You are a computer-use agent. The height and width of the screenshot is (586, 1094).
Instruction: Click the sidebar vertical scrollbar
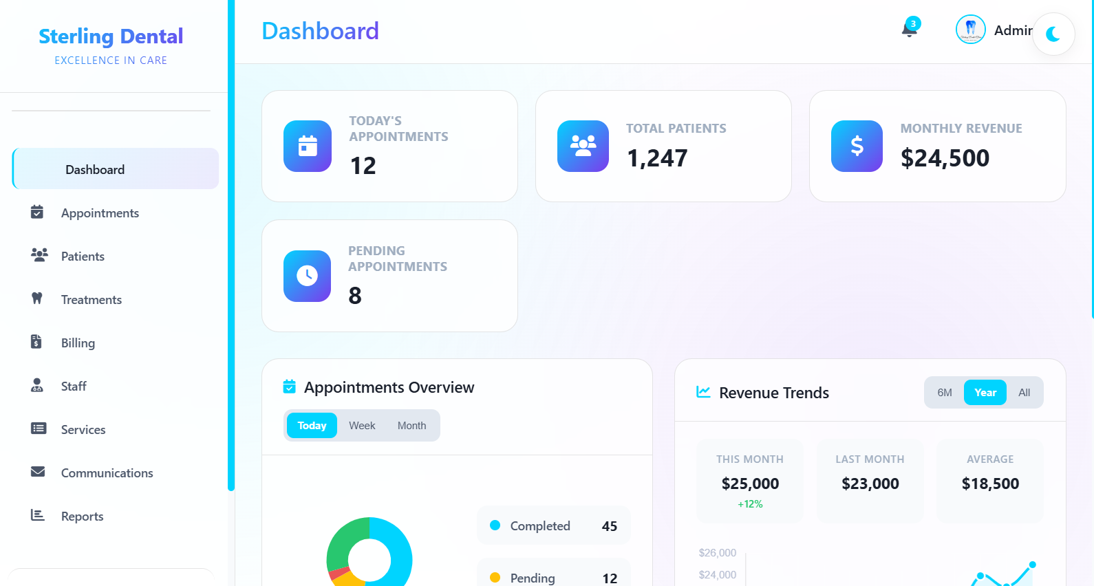tap(231, 246)
